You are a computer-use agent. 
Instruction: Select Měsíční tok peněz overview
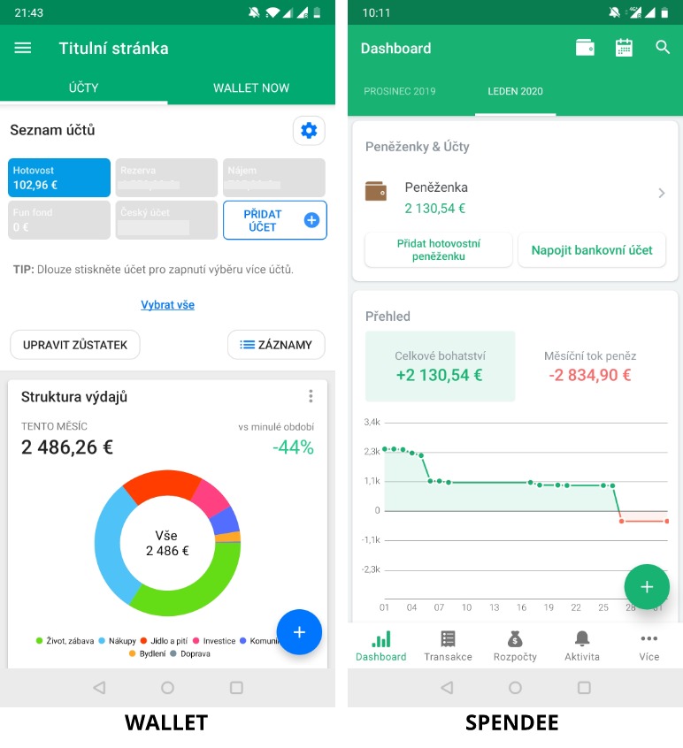click(x=590, y=366)
